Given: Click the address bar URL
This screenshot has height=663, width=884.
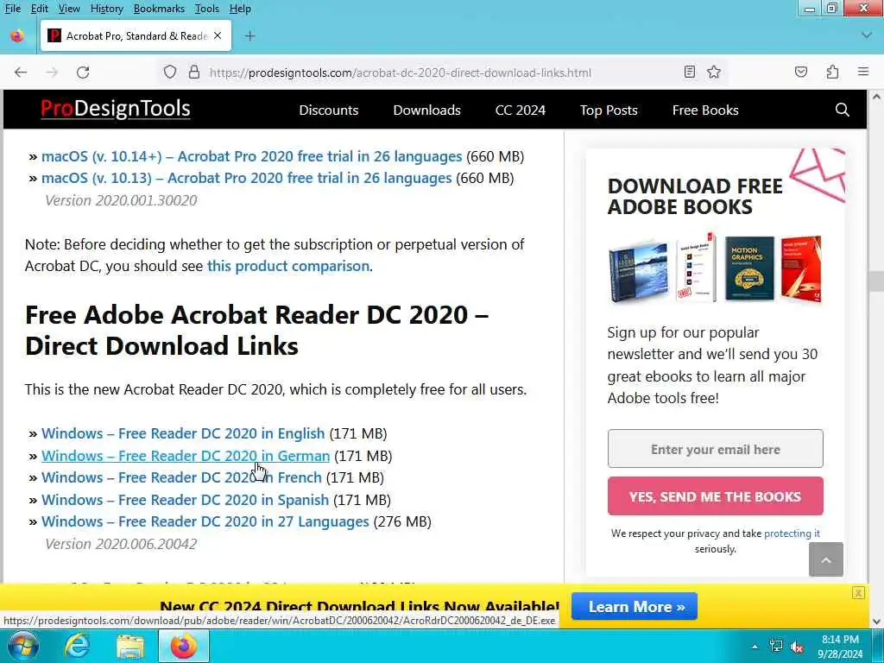Looking at the screenshot, I should coord(401,73).
